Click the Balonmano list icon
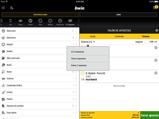This screenshot has width=159, height=119. (3, 38)
